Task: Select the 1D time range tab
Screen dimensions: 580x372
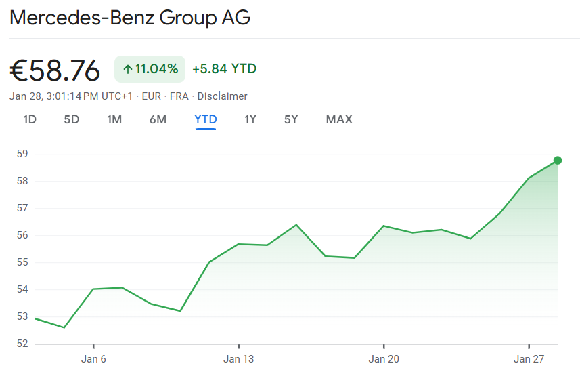Action: pos(30,119)
